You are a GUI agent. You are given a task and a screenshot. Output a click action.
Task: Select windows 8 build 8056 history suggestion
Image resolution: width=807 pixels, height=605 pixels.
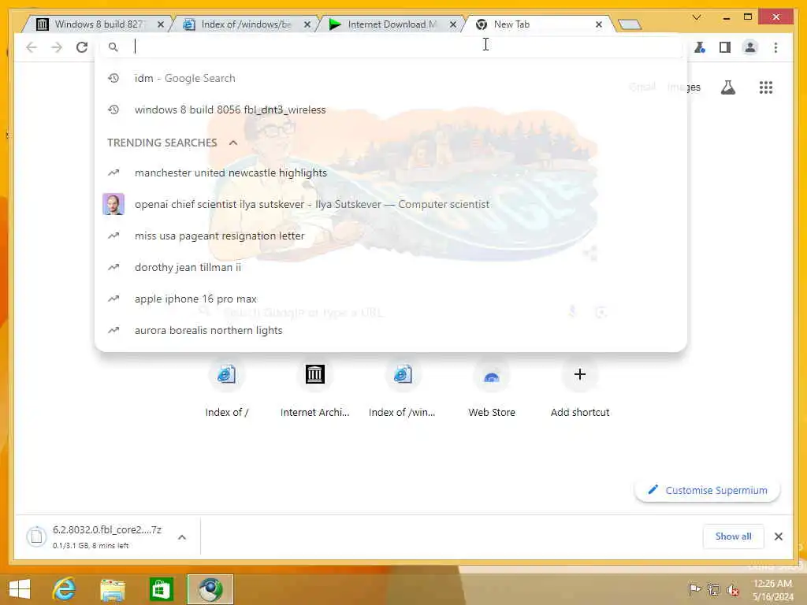[x=391, y=109]
